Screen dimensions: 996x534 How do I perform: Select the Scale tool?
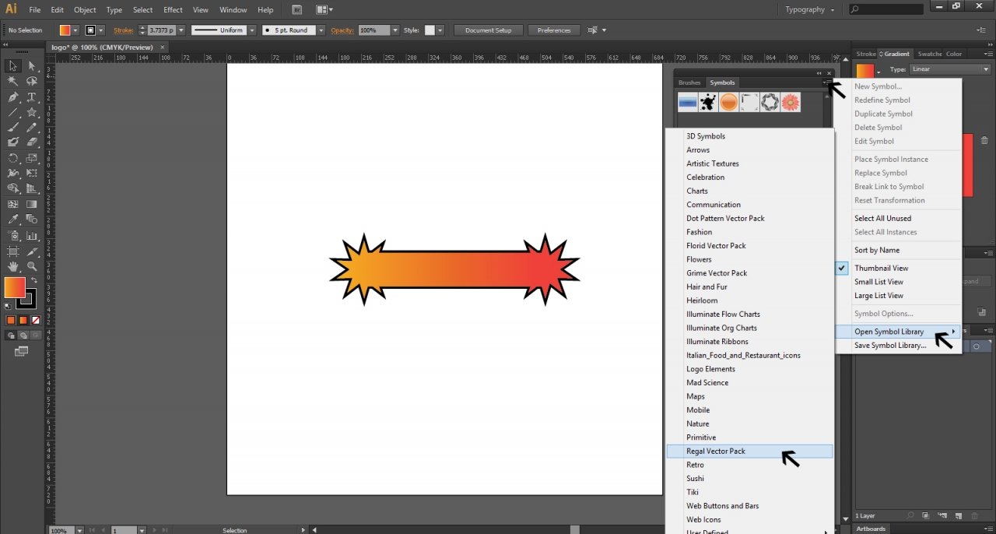click(32, 158)
